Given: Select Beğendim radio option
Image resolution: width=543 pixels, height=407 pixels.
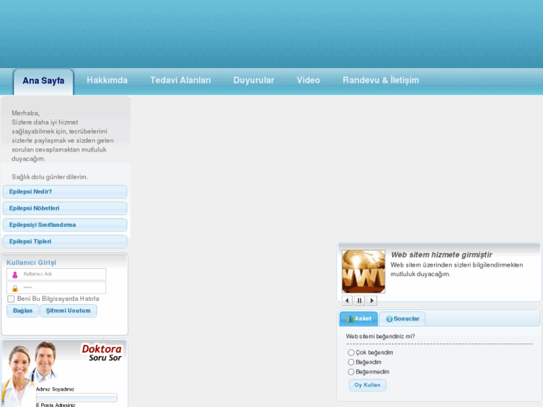Looking at the screenshot, I should (x=351, y=362).
